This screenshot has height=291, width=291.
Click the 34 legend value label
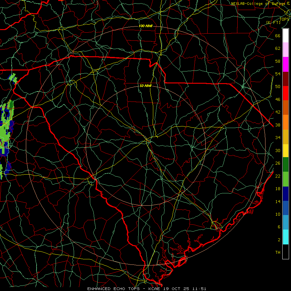[x=278, y=138]
